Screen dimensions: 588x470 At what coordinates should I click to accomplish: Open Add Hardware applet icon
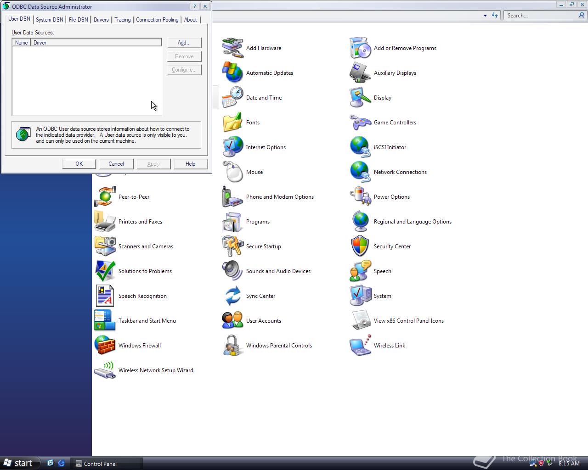point(232,48)
